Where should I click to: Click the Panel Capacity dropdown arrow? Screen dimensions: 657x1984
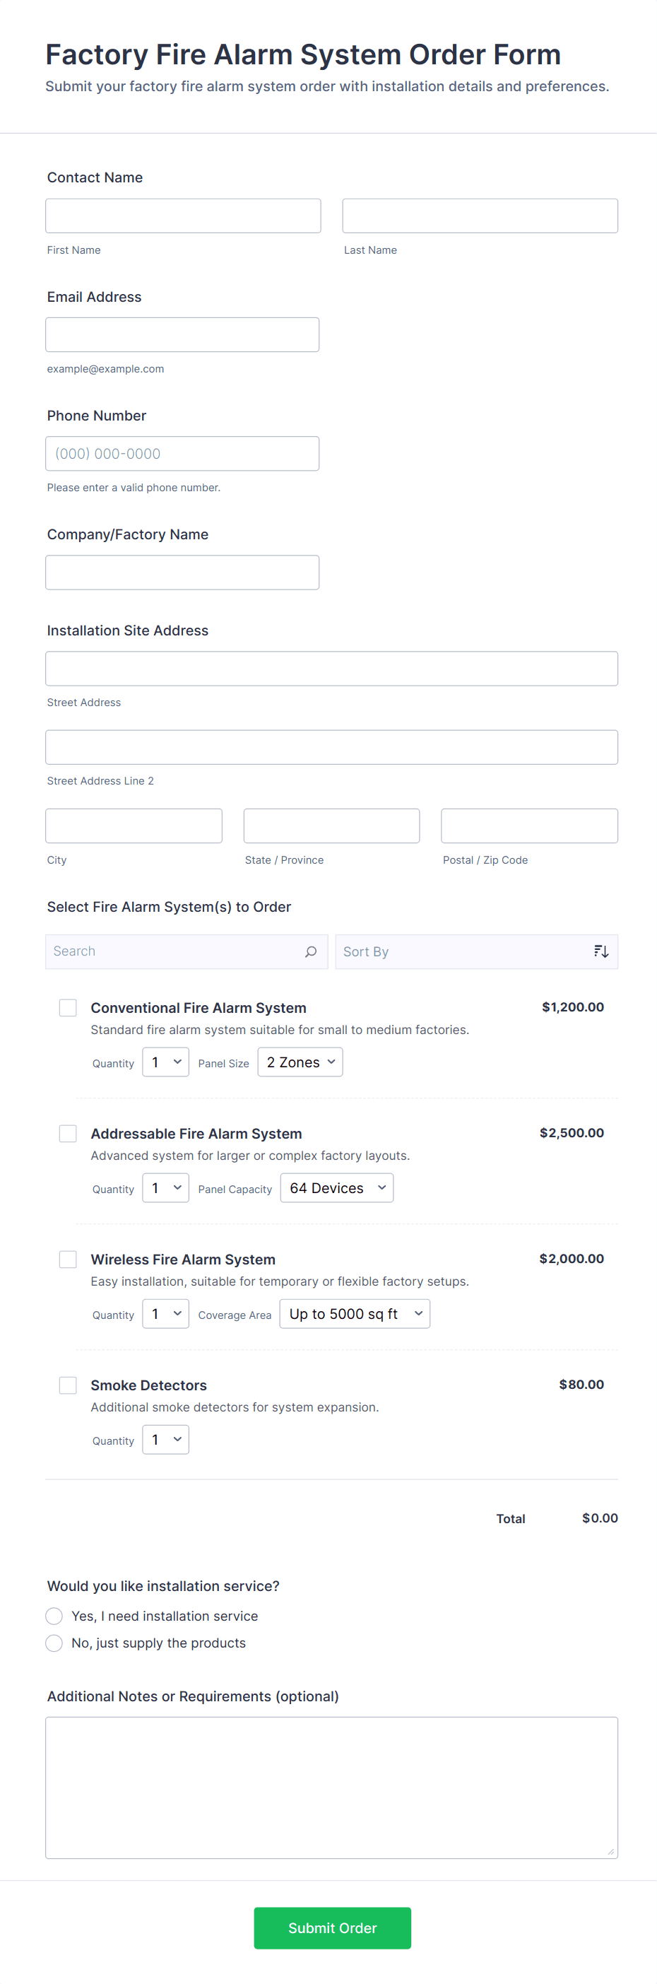(x=382, y=1187)
